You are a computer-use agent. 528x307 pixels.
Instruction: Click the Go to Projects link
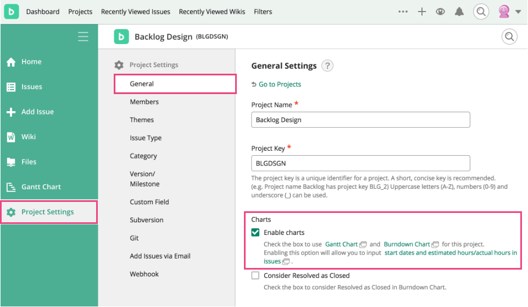pyautogui.click(x=280, y=84)
